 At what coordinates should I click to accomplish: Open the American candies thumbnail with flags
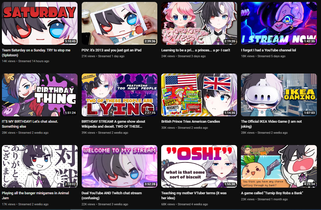click(x=199, y=95)
